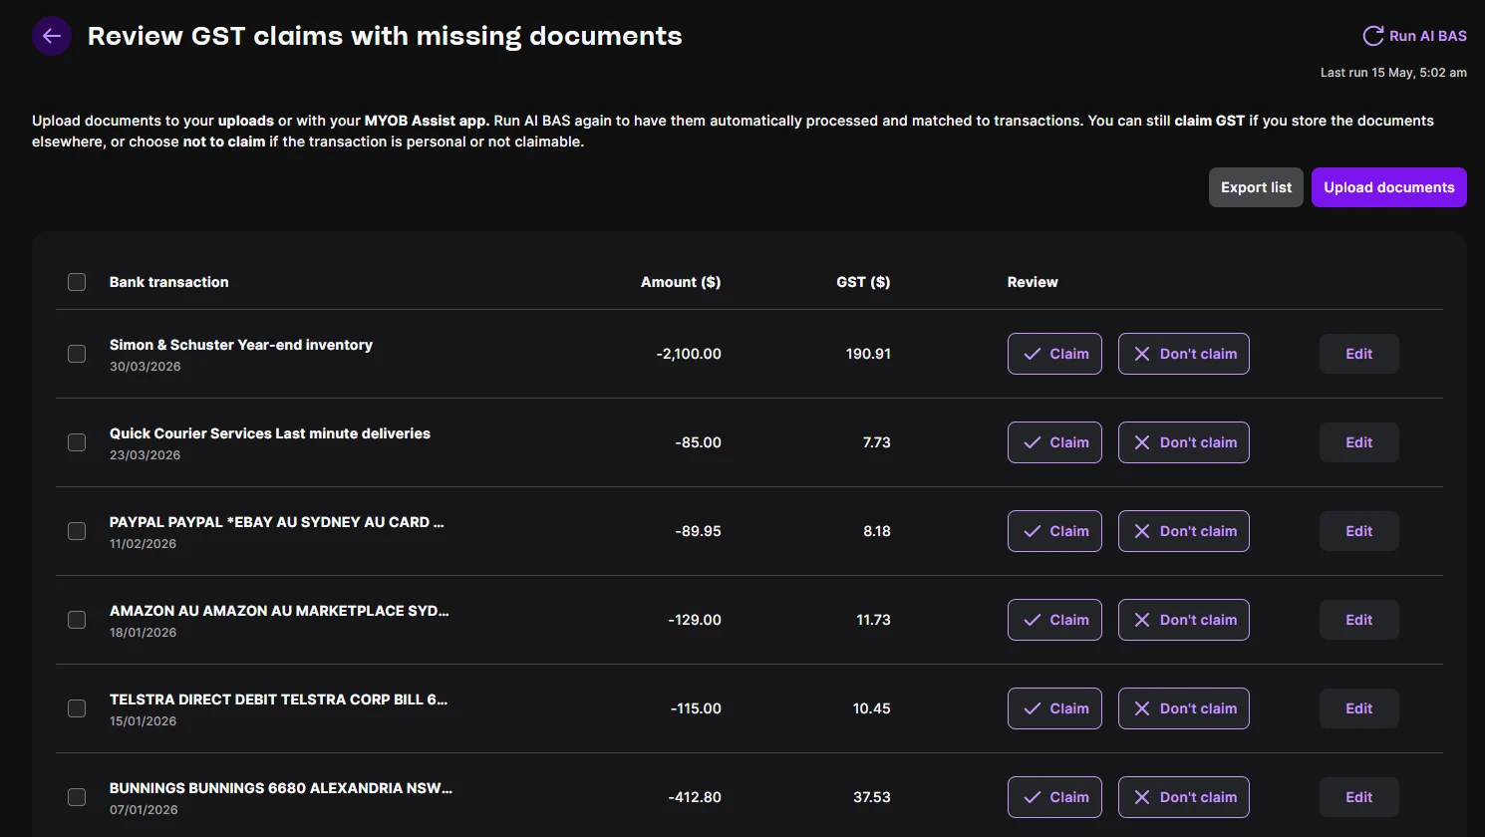Go back using the purple arrow icon
This screenshot has width=1485, height=837.
(52, 36)
